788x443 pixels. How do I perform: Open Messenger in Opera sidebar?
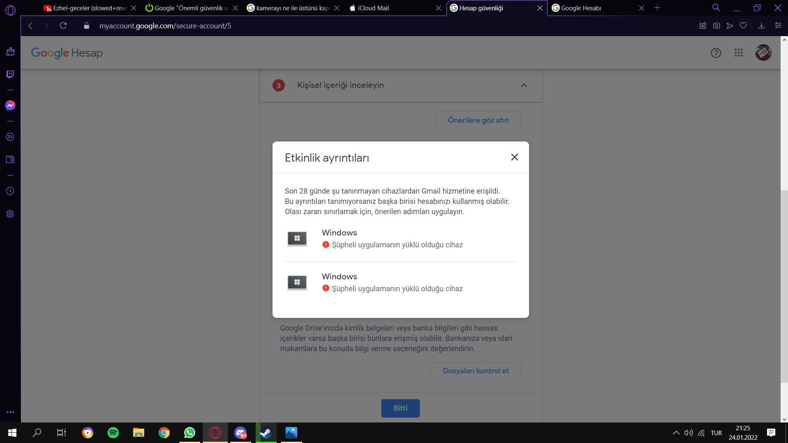click(10, 105)
